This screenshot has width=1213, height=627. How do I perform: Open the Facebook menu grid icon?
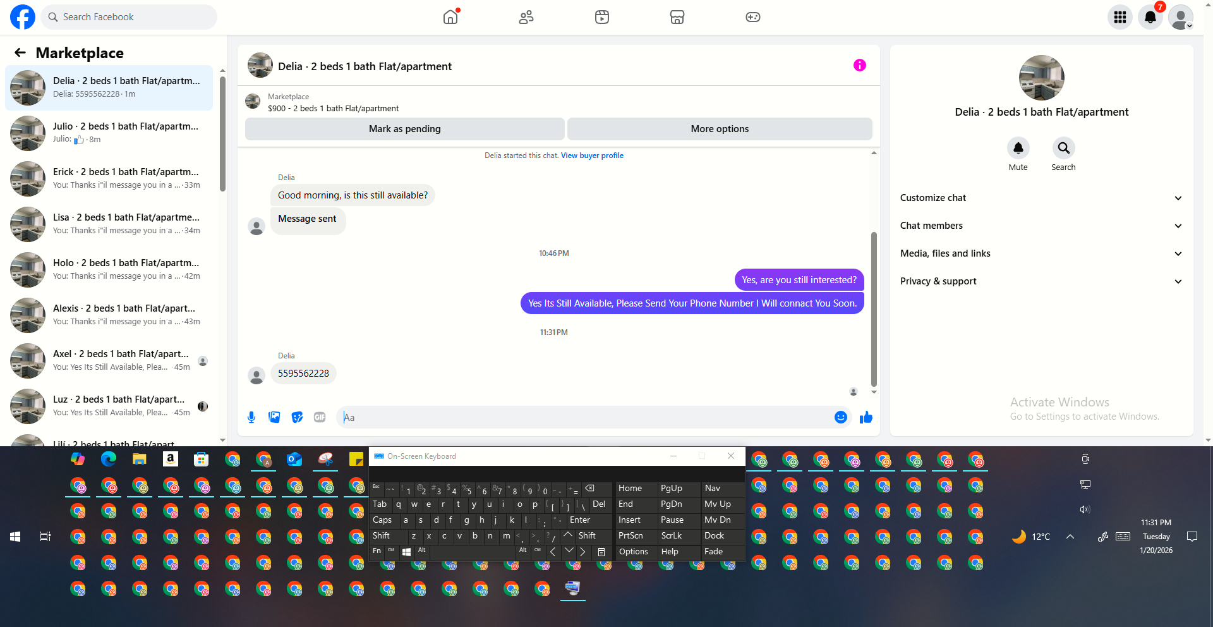pyautogui.click(x=1120, y=17)
